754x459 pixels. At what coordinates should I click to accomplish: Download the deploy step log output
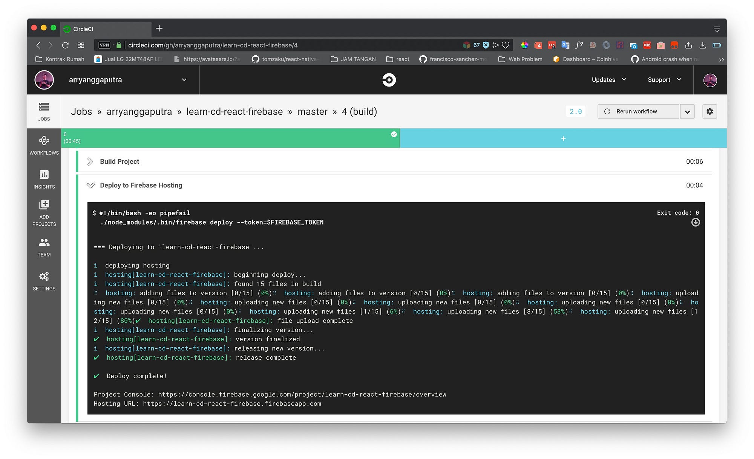[x=695, y=222]
